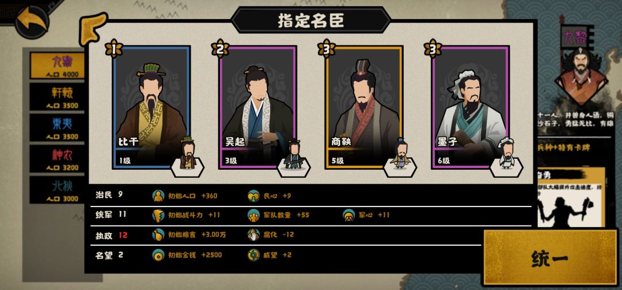
Task: Choose the 九黎 tribe tab
Action: 58,66
